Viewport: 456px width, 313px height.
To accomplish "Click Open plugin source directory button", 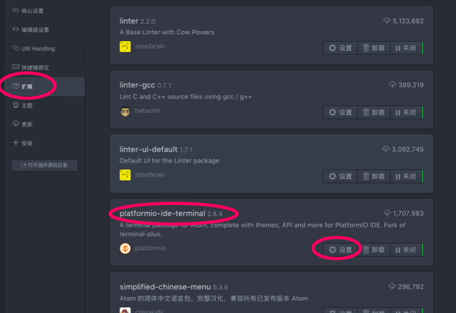I will click(x=44, y=166).
